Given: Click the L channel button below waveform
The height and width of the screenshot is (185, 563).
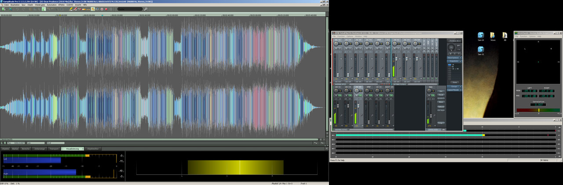Looking at the screenshot, I should [x=2, y=143].
